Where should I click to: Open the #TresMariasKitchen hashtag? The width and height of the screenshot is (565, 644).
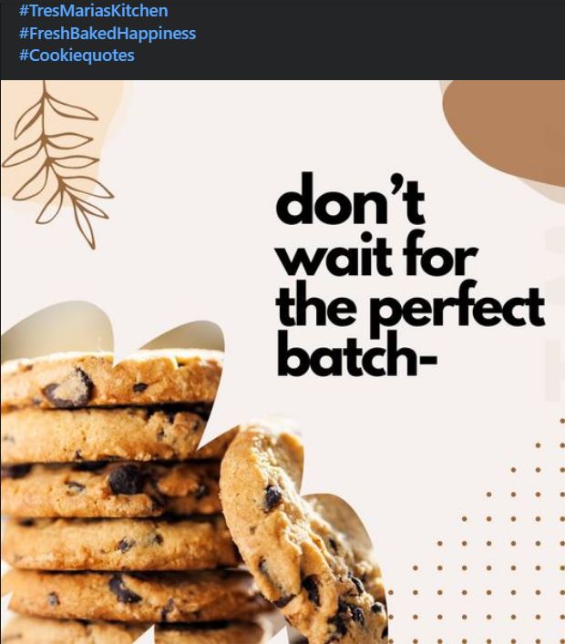click(93, 11)
